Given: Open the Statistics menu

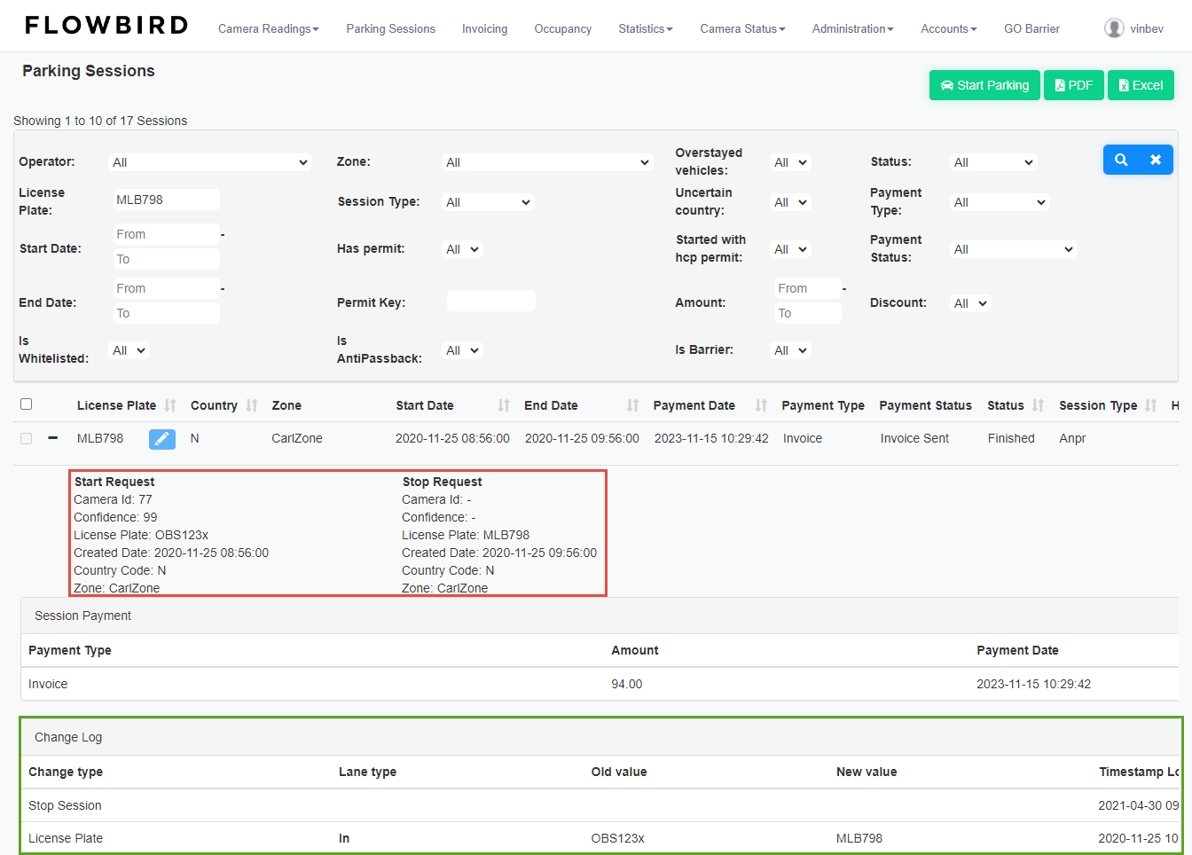Looking at the screenshot, I should tap(646, 28).
